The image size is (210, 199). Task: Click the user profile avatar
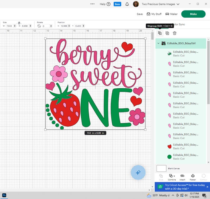click(x=136, y=4)
